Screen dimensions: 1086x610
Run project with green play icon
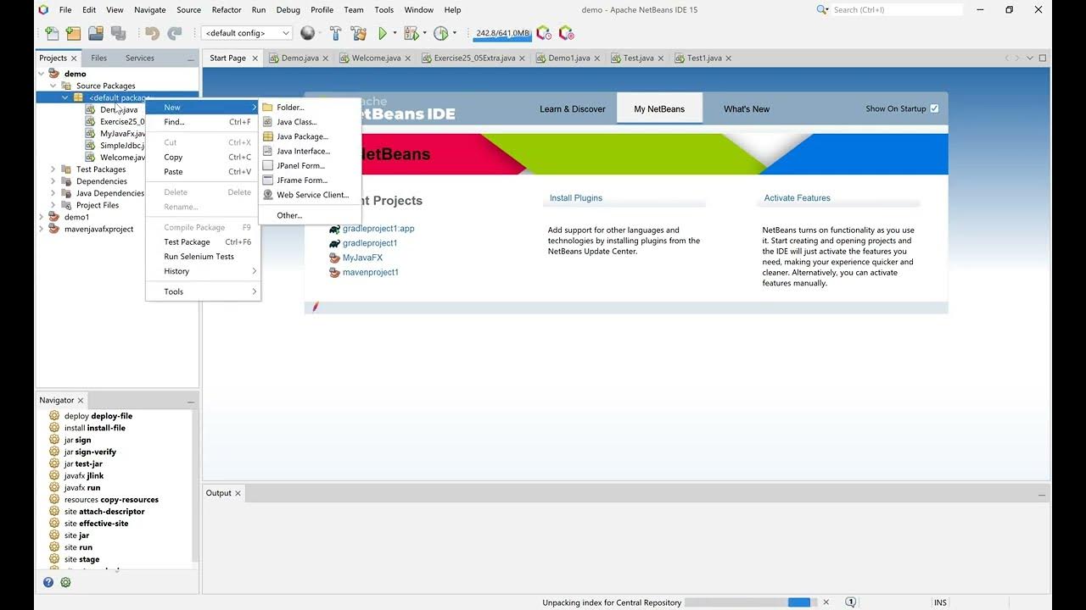tap(383, 33)
